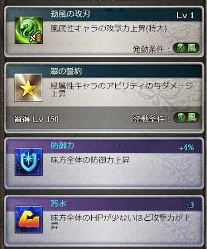Click the blue shield defense icon

point(29,162)
